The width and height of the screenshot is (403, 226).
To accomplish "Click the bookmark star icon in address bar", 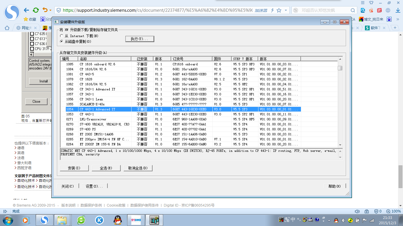I will tap(279, 10).
